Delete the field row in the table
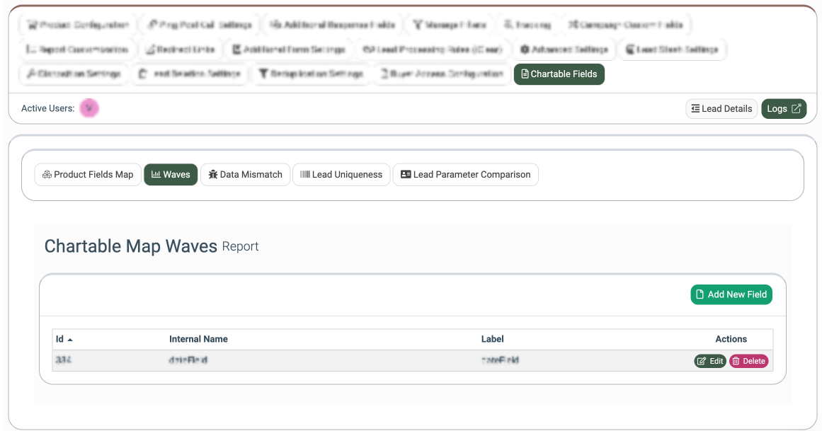 click(748, 361)
